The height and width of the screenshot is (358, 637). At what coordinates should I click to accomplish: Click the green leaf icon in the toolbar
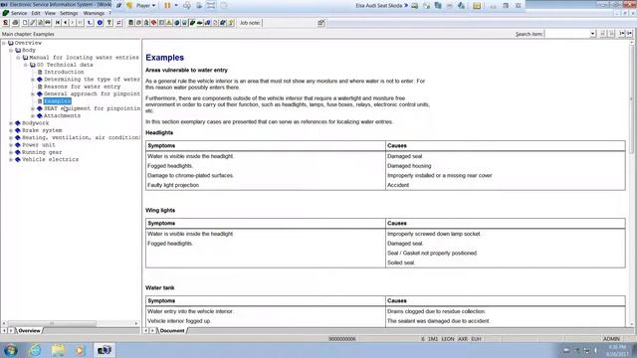(192, 23)
